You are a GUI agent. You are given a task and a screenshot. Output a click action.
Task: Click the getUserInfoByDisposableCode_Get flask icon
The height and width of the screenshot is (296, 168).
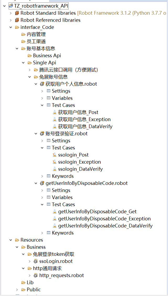[55, 211]
